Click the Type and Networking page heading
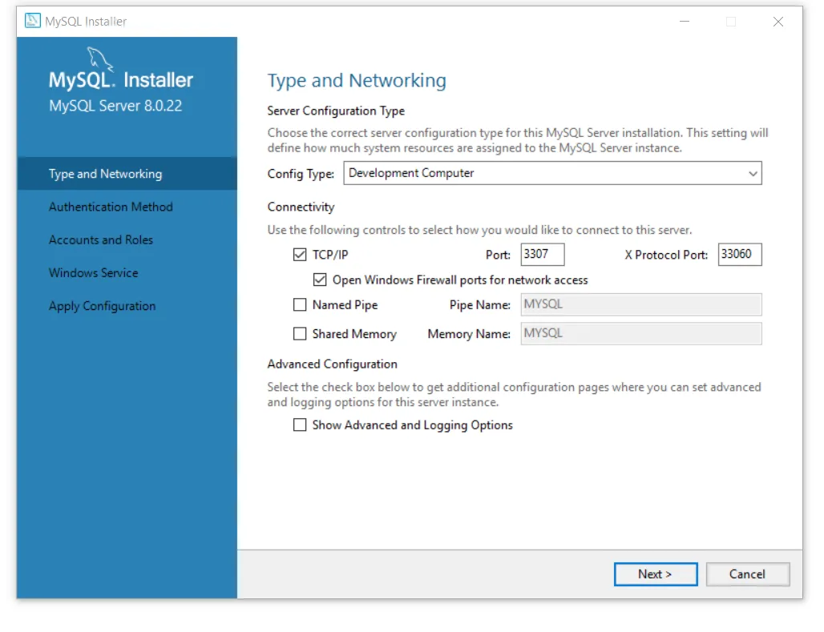Image resolution: width=824 pixels, height=632 pixels. [x=357, y=80]
